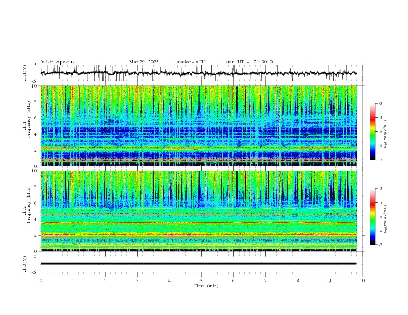Viewport: 408px width, 315px height.
Task: Click time-axis tick label '1'
Action: coord(73,281)
